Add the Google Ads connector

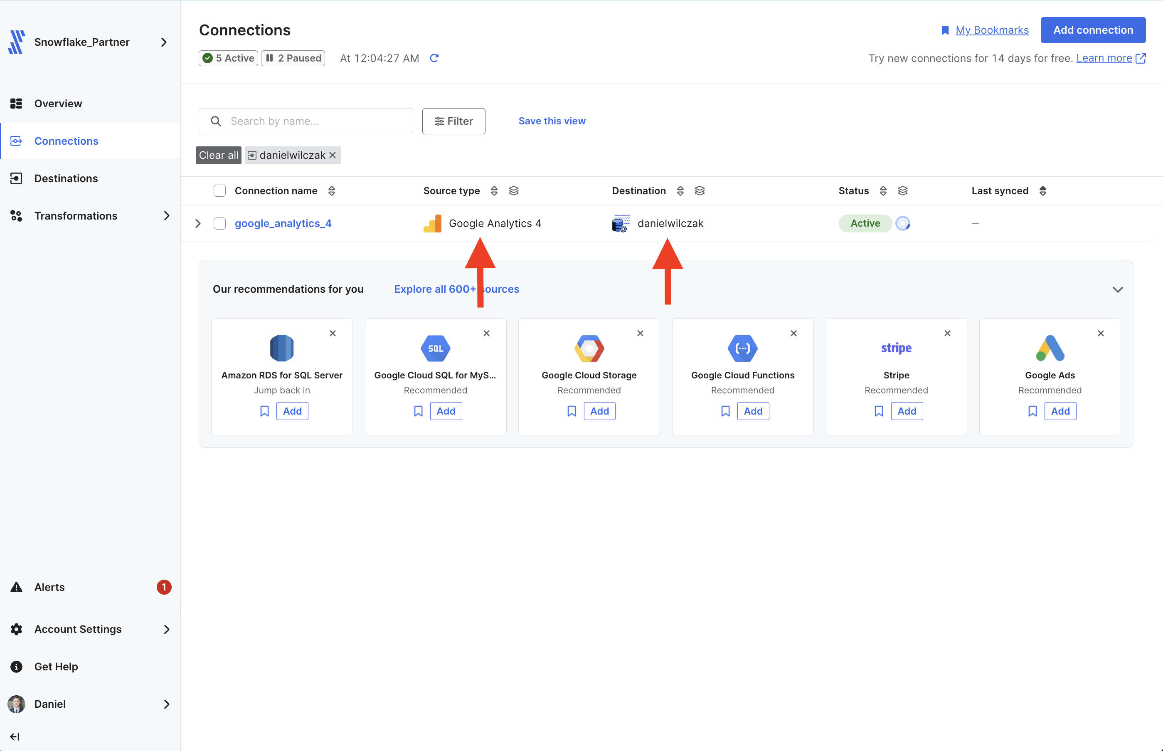[x=1060, y=411]
